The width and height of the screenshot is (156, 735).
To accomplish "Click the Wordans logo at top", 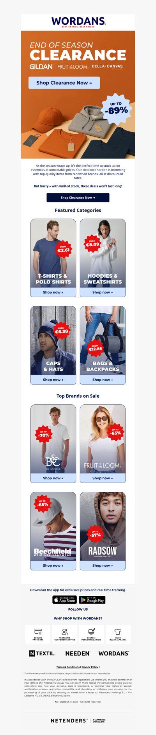I will click(78, 22).
